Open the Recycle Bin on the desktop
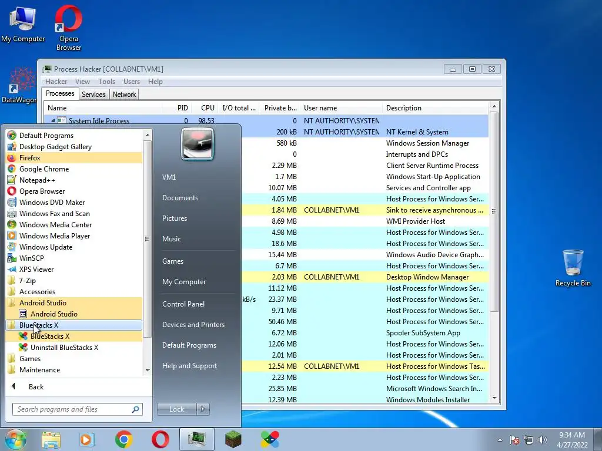Screen dimensions: 602x451 pyautogui.click(x=573, y=268)
